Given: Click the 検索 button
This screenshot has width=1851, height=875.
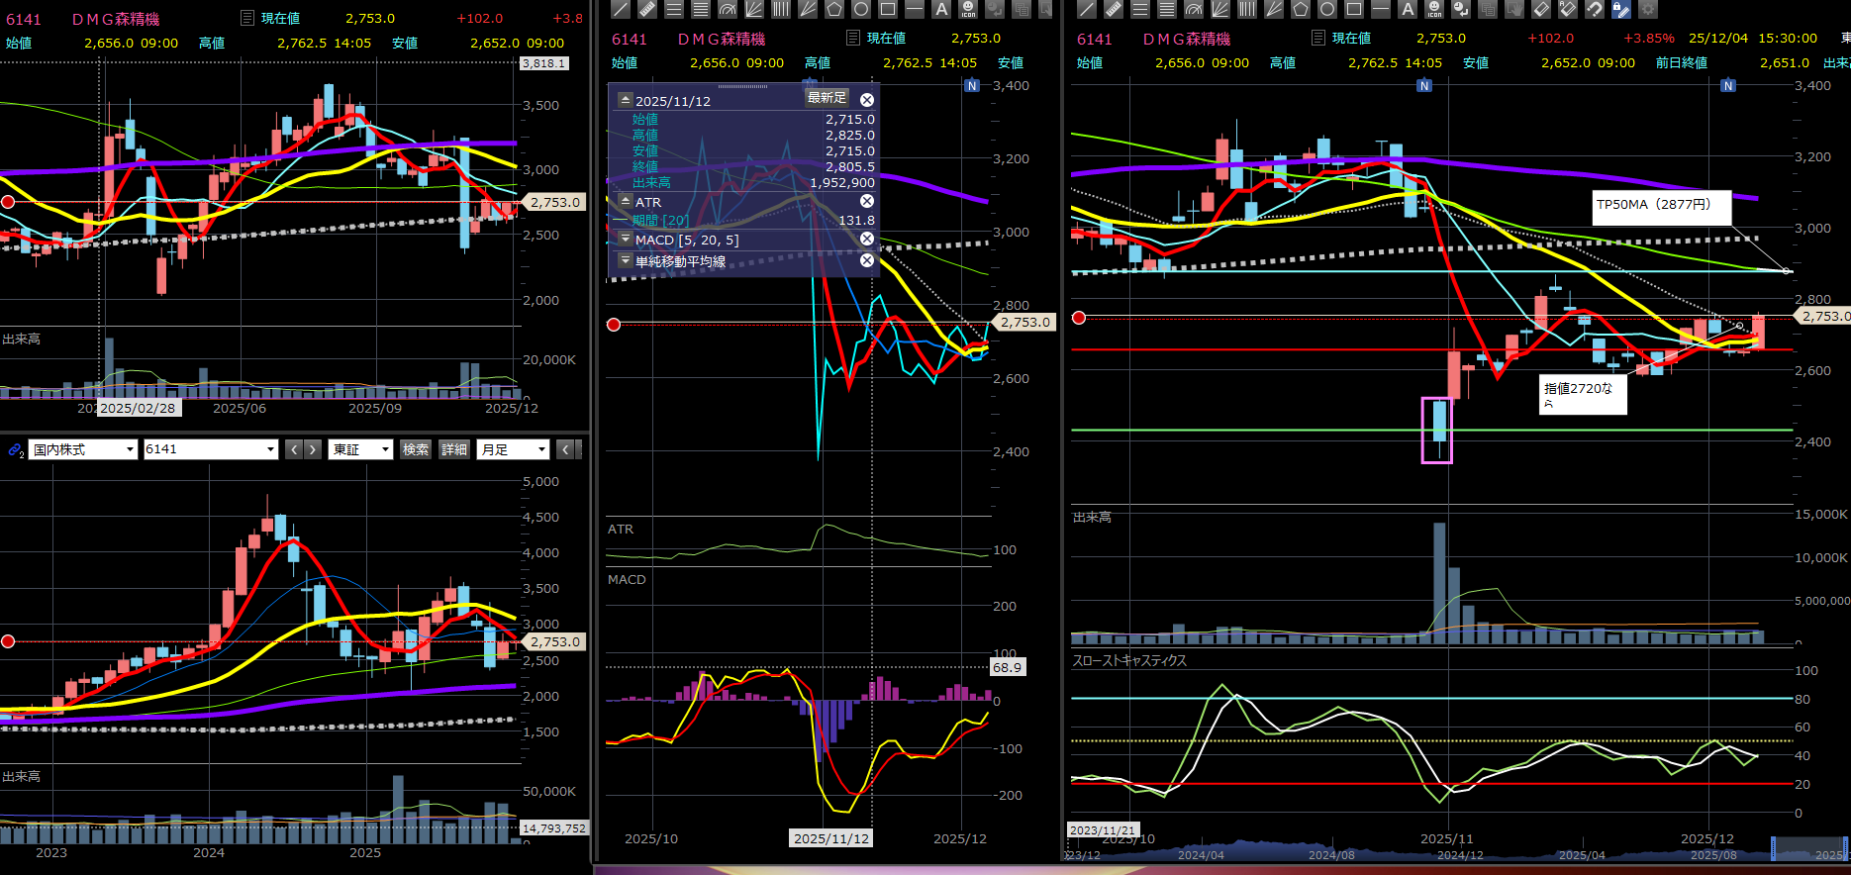Looking at the screenshot, I should pos(416,449).
